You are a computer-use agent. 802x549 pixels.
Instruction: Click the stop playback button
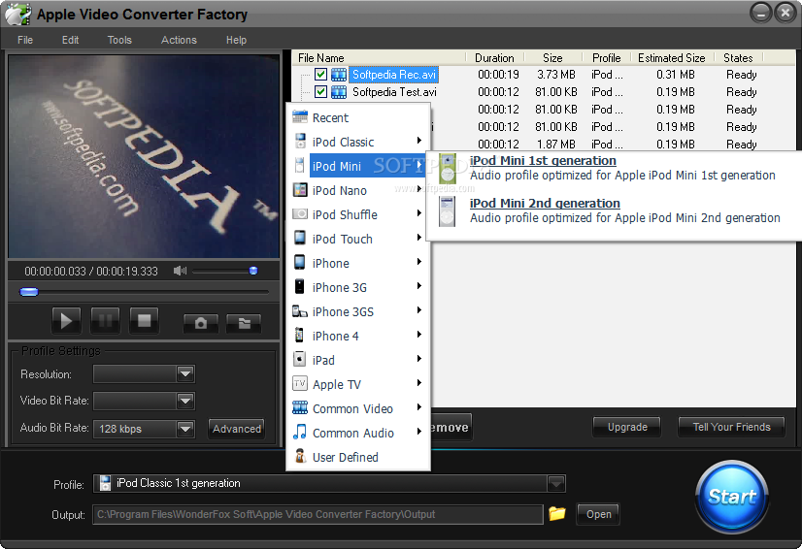pyautogui.click(x=145, y=320)
